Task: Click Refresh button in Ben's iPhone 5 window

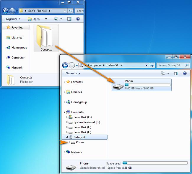Action: point(70,11)
